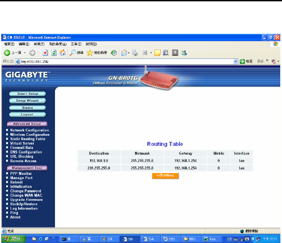Click the Status button
Image resolution: width=282 pixels, height=243 pixels.
pyautogui.click(x=27, y=108)
